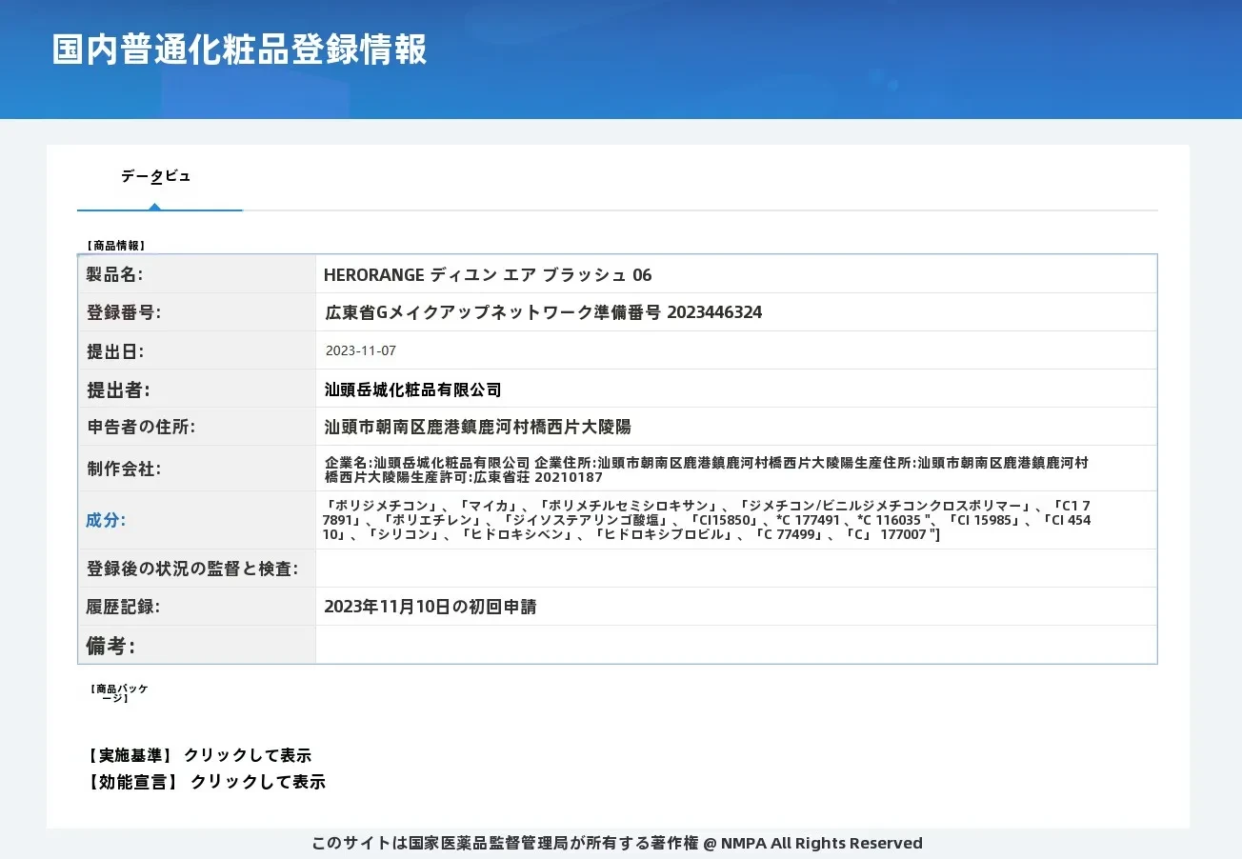Click the 制作会社: label cell
The width and height of the screenshot is (1242, 859).
click(x=197, y=469)
